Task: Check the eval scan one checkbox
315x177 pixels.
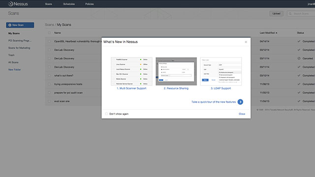Action: (x=49, y=101)
